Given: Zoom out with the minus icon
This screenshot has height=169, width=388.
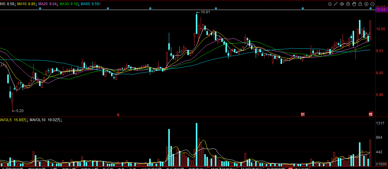Looking at the screenshot, I should click(x=372, y=4).
